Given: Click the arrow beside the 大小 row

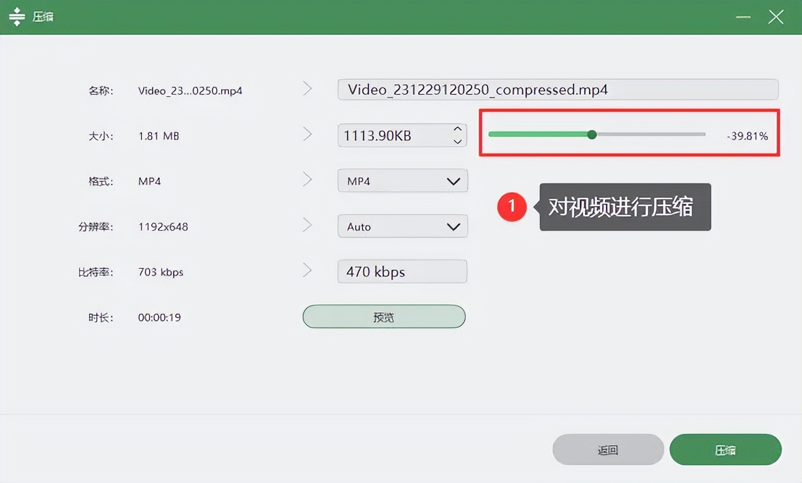Looking at the screenshot, I should coord(308,134).
